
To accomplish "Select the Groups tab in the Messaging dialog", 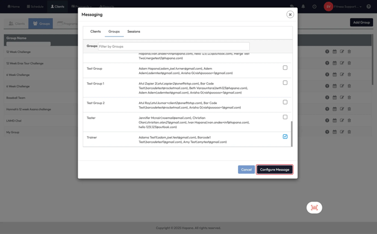I will coord(114,31).
